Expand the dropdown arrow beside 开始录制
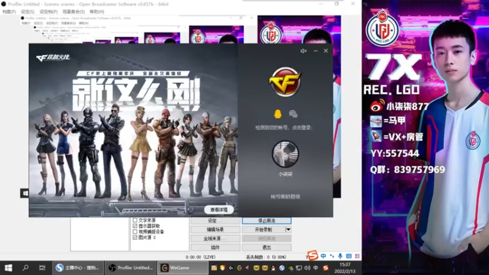Viewport: 489px width, 275px height. tap(288, 230)
